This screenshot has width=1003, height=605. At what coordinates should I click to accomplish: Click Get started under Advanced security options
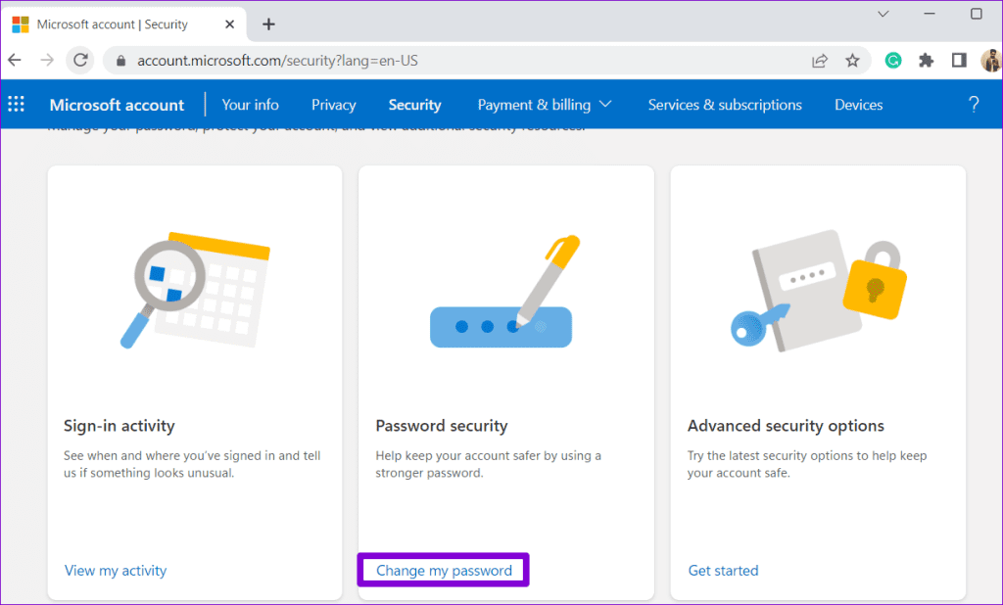coord(723,571)
